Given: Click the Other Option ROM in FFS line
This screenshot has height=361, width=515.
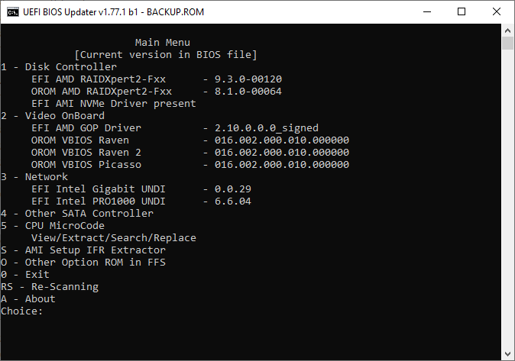Looking at the screenshot, I should click(x=83, y=263).
